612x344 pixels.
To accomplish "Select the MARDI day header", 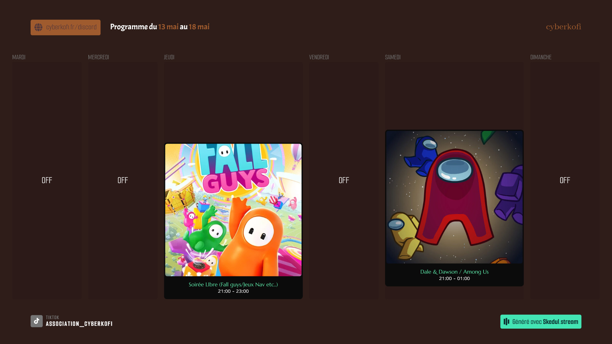I will [x=19, y=57].
